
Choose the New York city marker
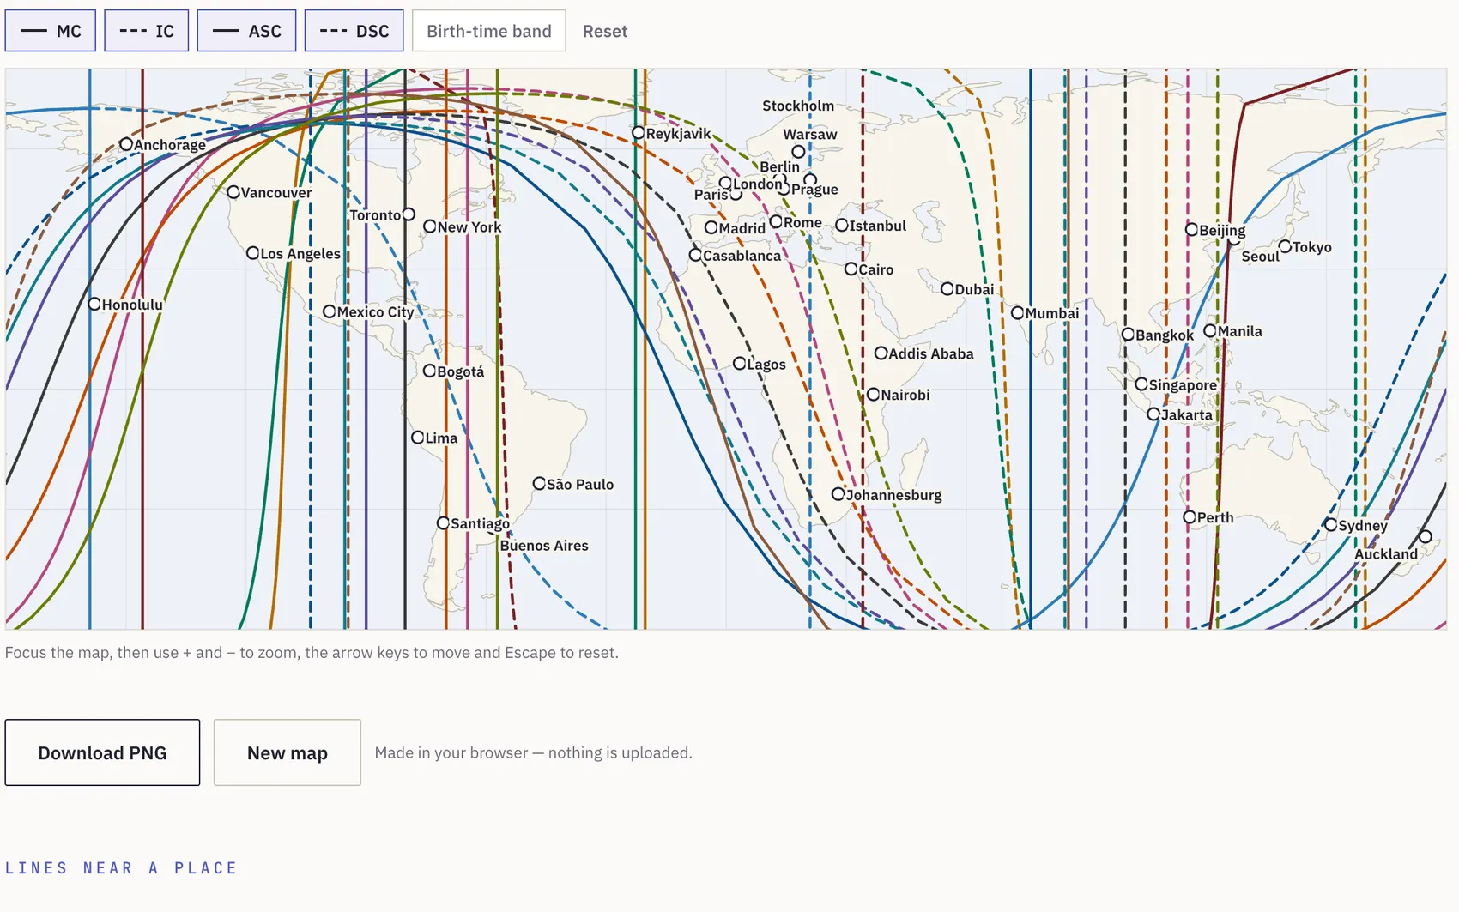(430, 226)
